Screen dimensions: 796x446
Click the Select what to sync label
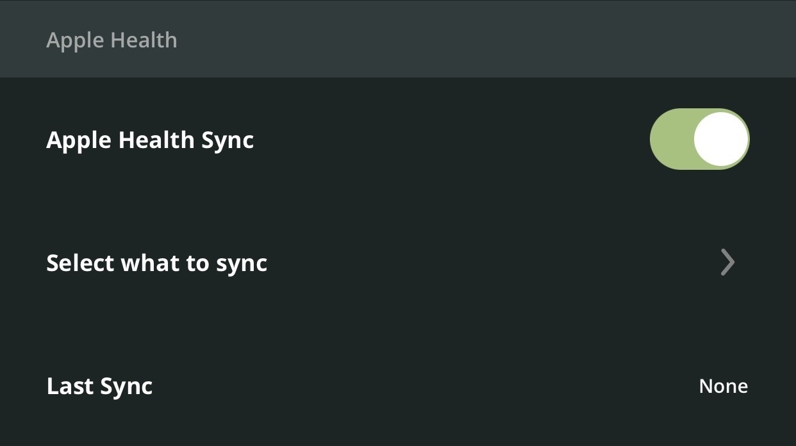click(157, 263)
